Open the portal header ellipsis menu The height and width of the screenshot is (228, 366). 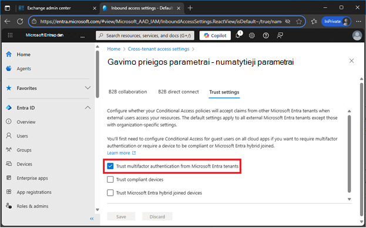(82, 36)
